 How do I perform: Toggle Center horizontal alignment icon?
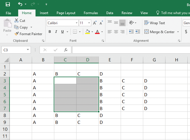coord(116,32)
